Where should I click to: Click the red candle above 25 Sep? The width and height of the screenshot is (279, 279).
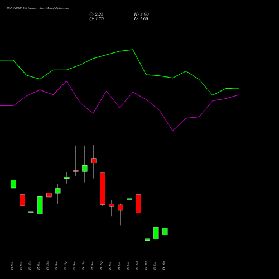[x=94, y=161]
